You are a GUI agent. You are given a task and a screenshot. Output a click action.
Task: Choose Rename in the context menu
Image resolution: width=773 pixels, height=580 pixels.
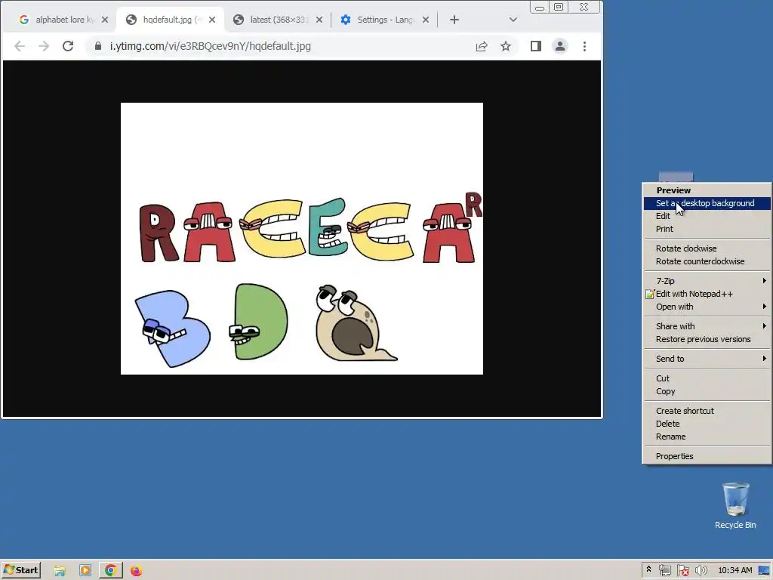(707, 437)
